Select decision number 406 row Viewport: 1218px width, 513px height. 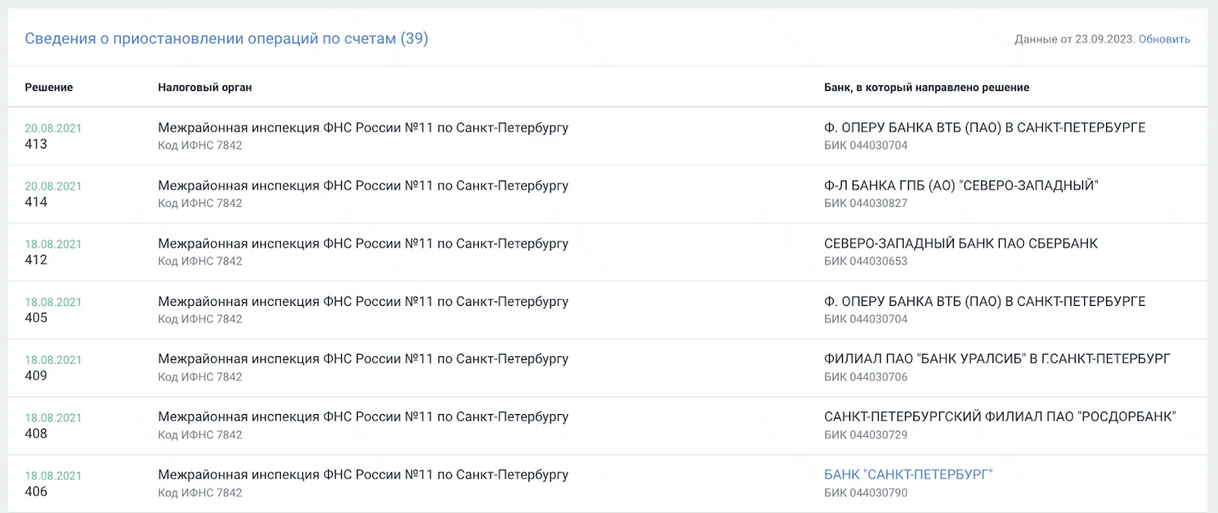pos(607,484)
